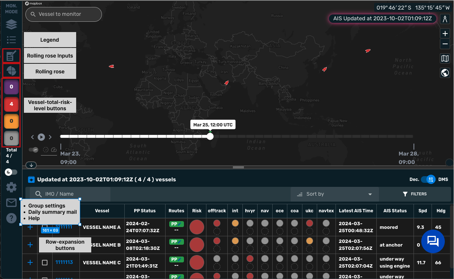The image size is (454, 279).
Task: Open the list view icon below layers
Action: point(11,40)
